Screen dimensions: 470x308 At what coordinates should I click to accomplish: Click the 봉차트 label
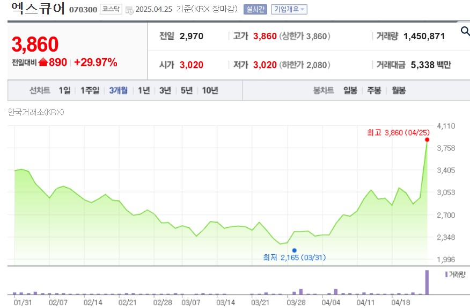pos(324,90)
